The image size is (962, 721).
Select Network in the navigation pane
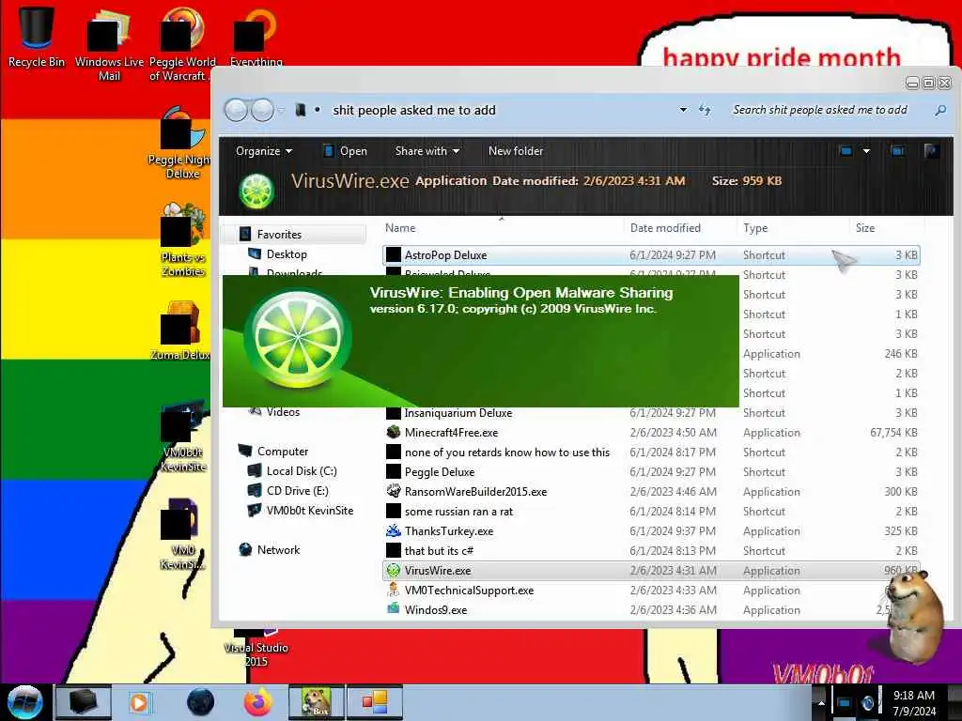pyautogui.click(x=278, y=550)
